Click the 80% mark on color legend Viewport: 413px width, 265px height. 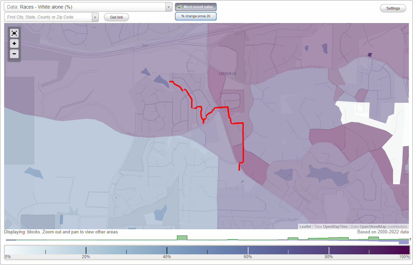tap(329, 256)
